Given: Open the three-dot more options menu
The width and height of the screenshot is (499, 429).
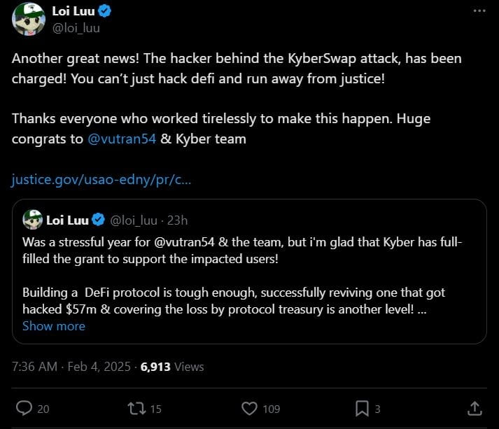Looking at the screenshot, I should (x=478, y=11).
